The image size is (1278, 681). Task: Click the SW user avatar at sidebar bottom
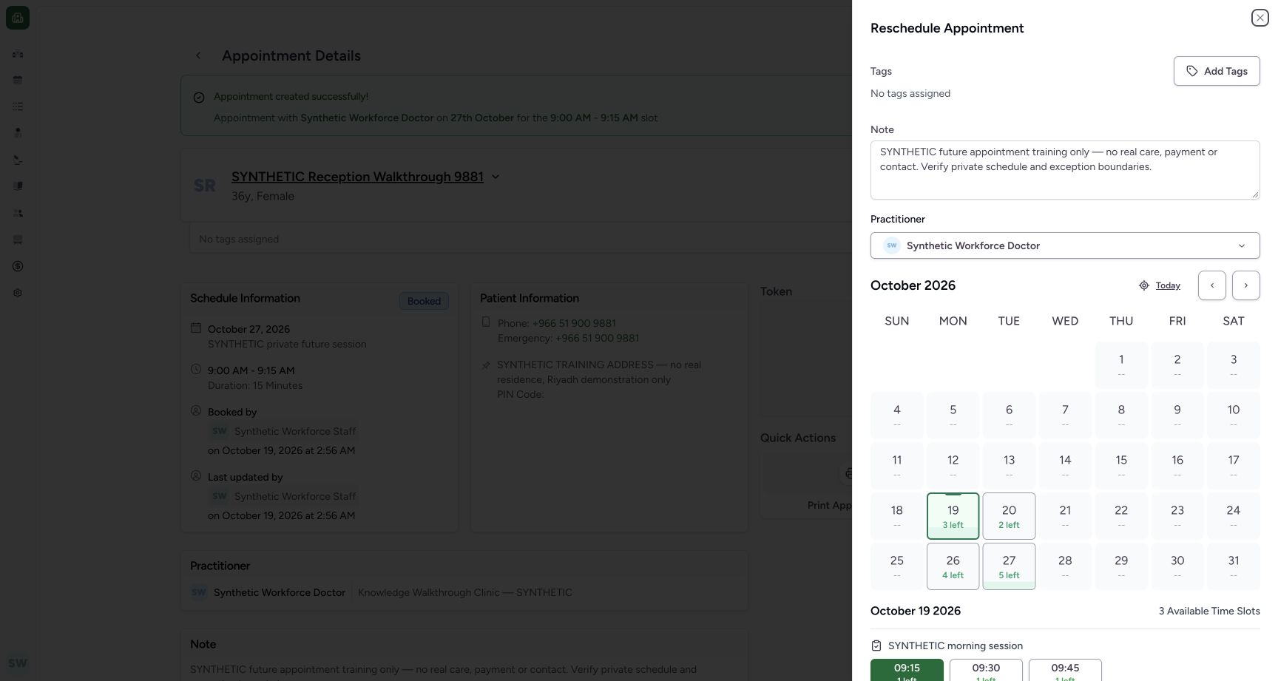pyautogui.click(x=18, y=663)
